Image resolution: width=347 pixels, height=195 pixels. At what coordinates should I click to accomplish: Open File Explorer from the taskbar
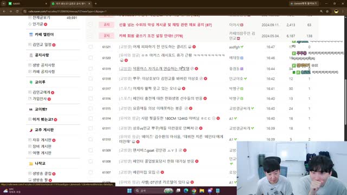tap(202, 191)
